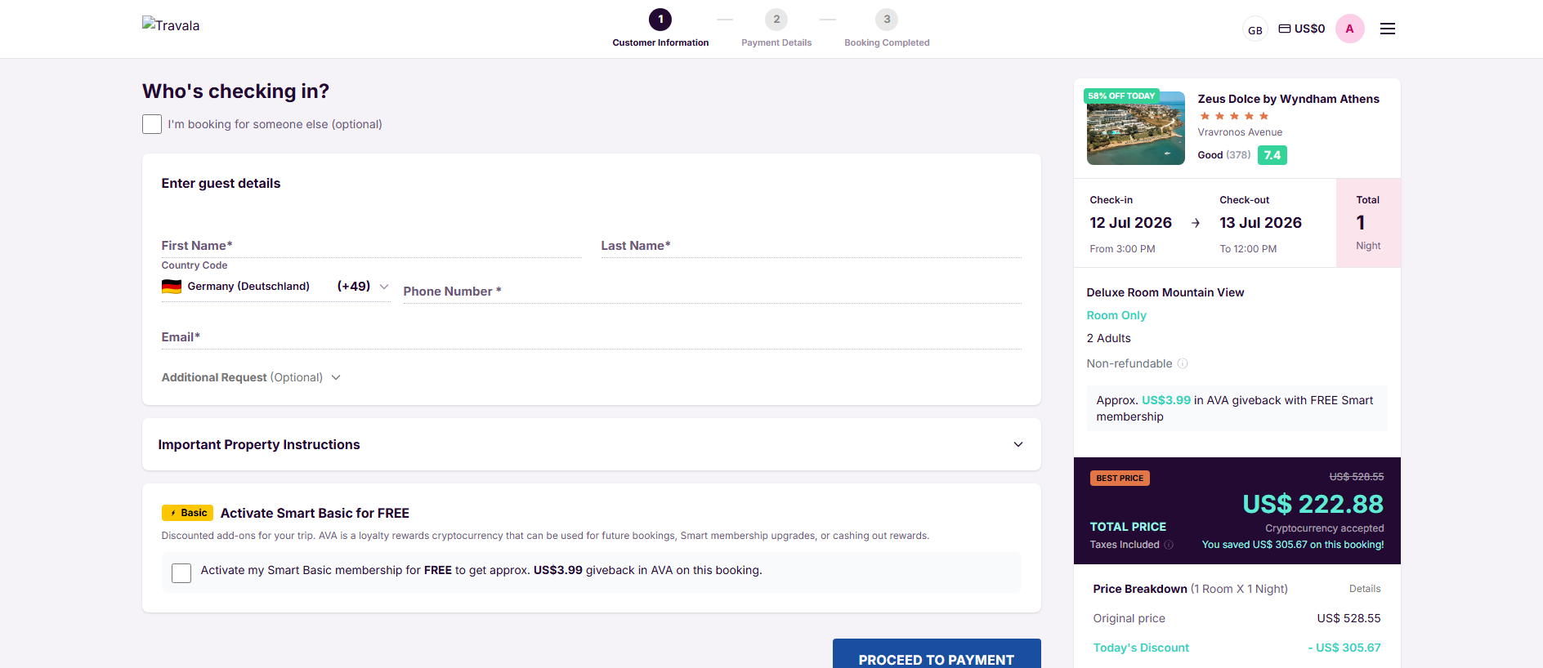
Task: Click the 58% OFF TODAY badge
Action: coord(1121,96)
